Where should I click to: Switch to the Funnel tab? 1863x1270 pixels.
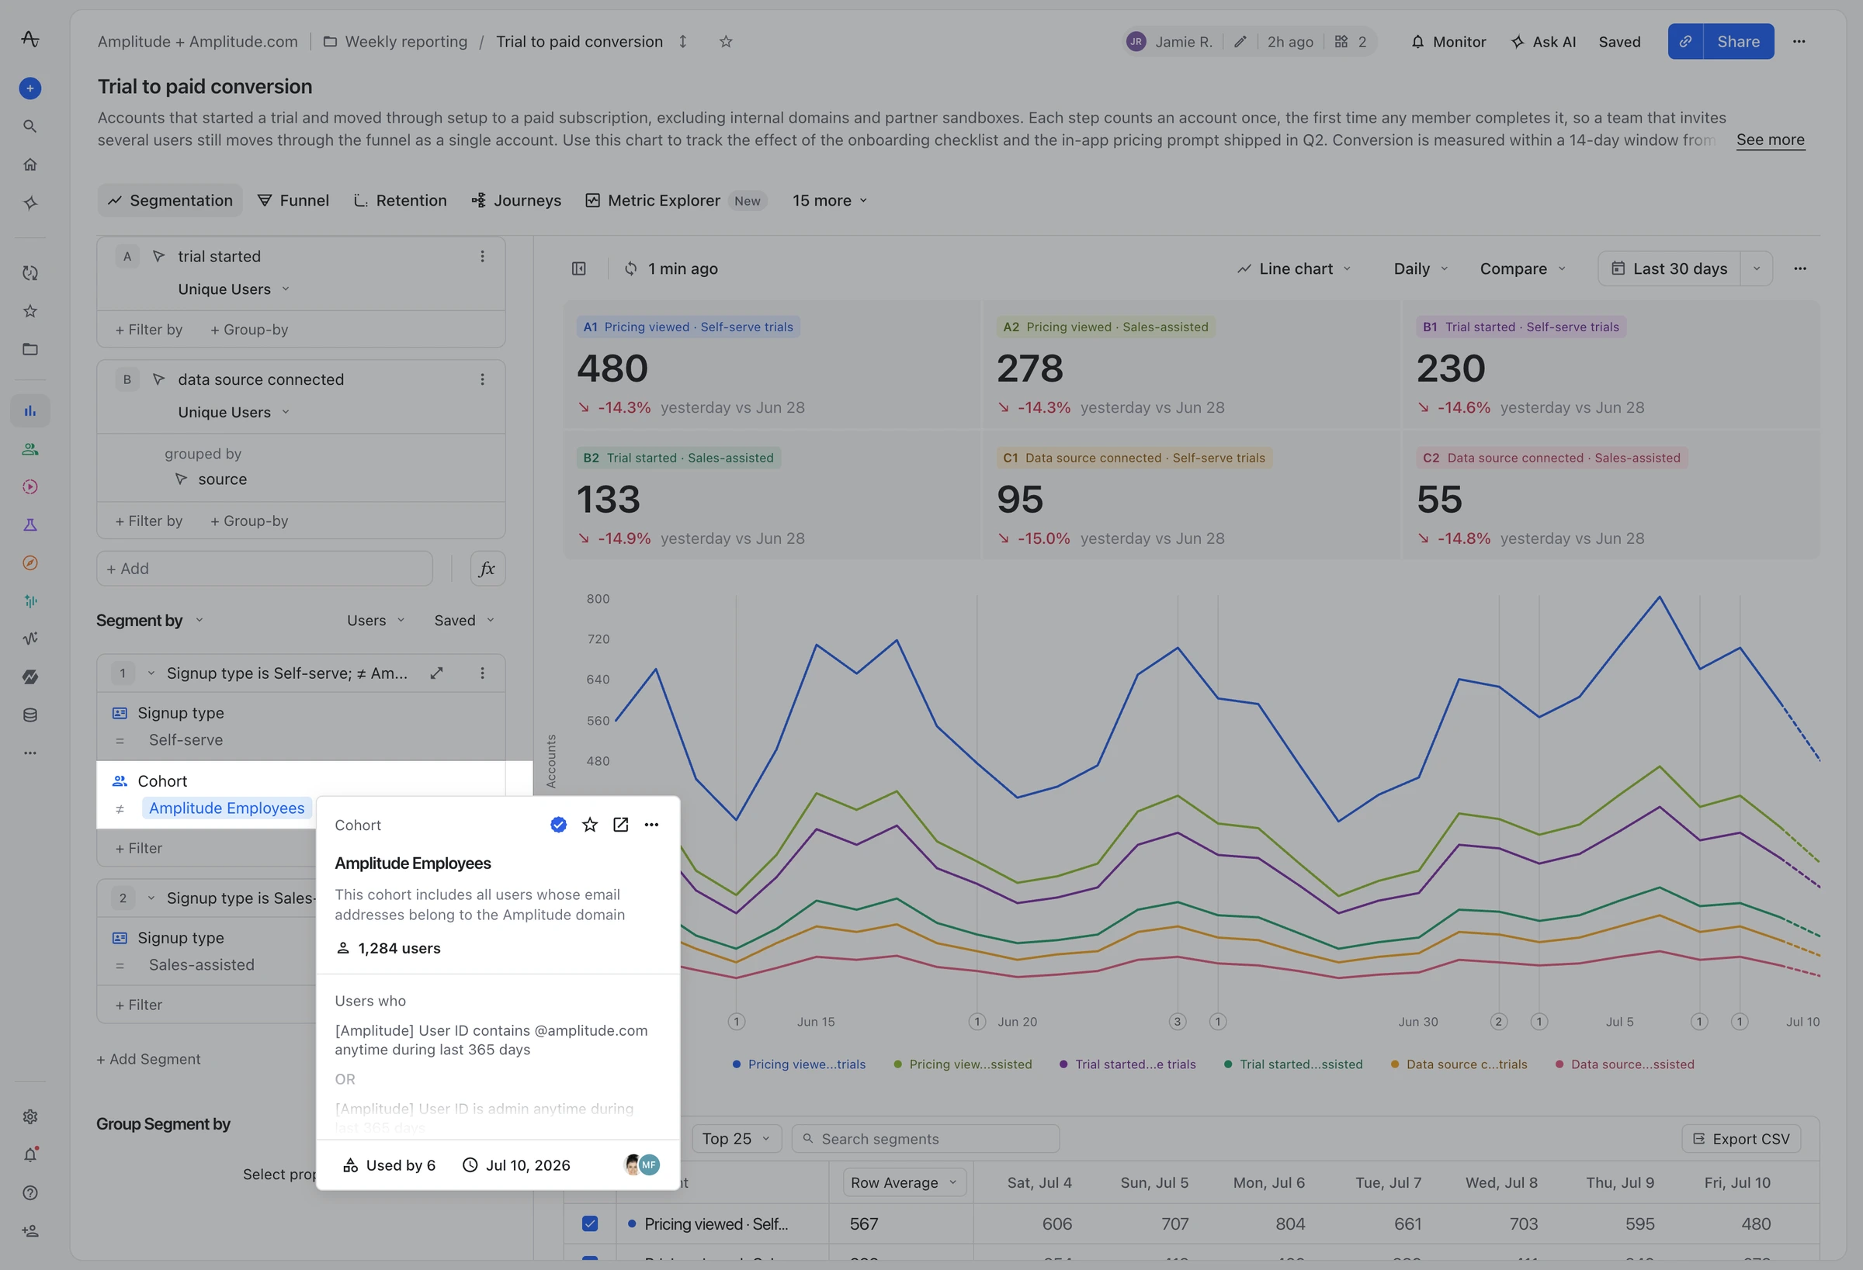tap(293, 200)
